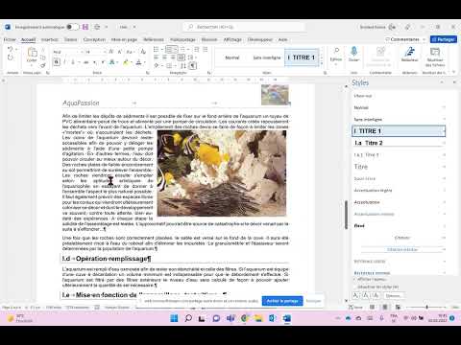Click the clear formatting icon
461x345 pixels.
[x=143, y=52]
